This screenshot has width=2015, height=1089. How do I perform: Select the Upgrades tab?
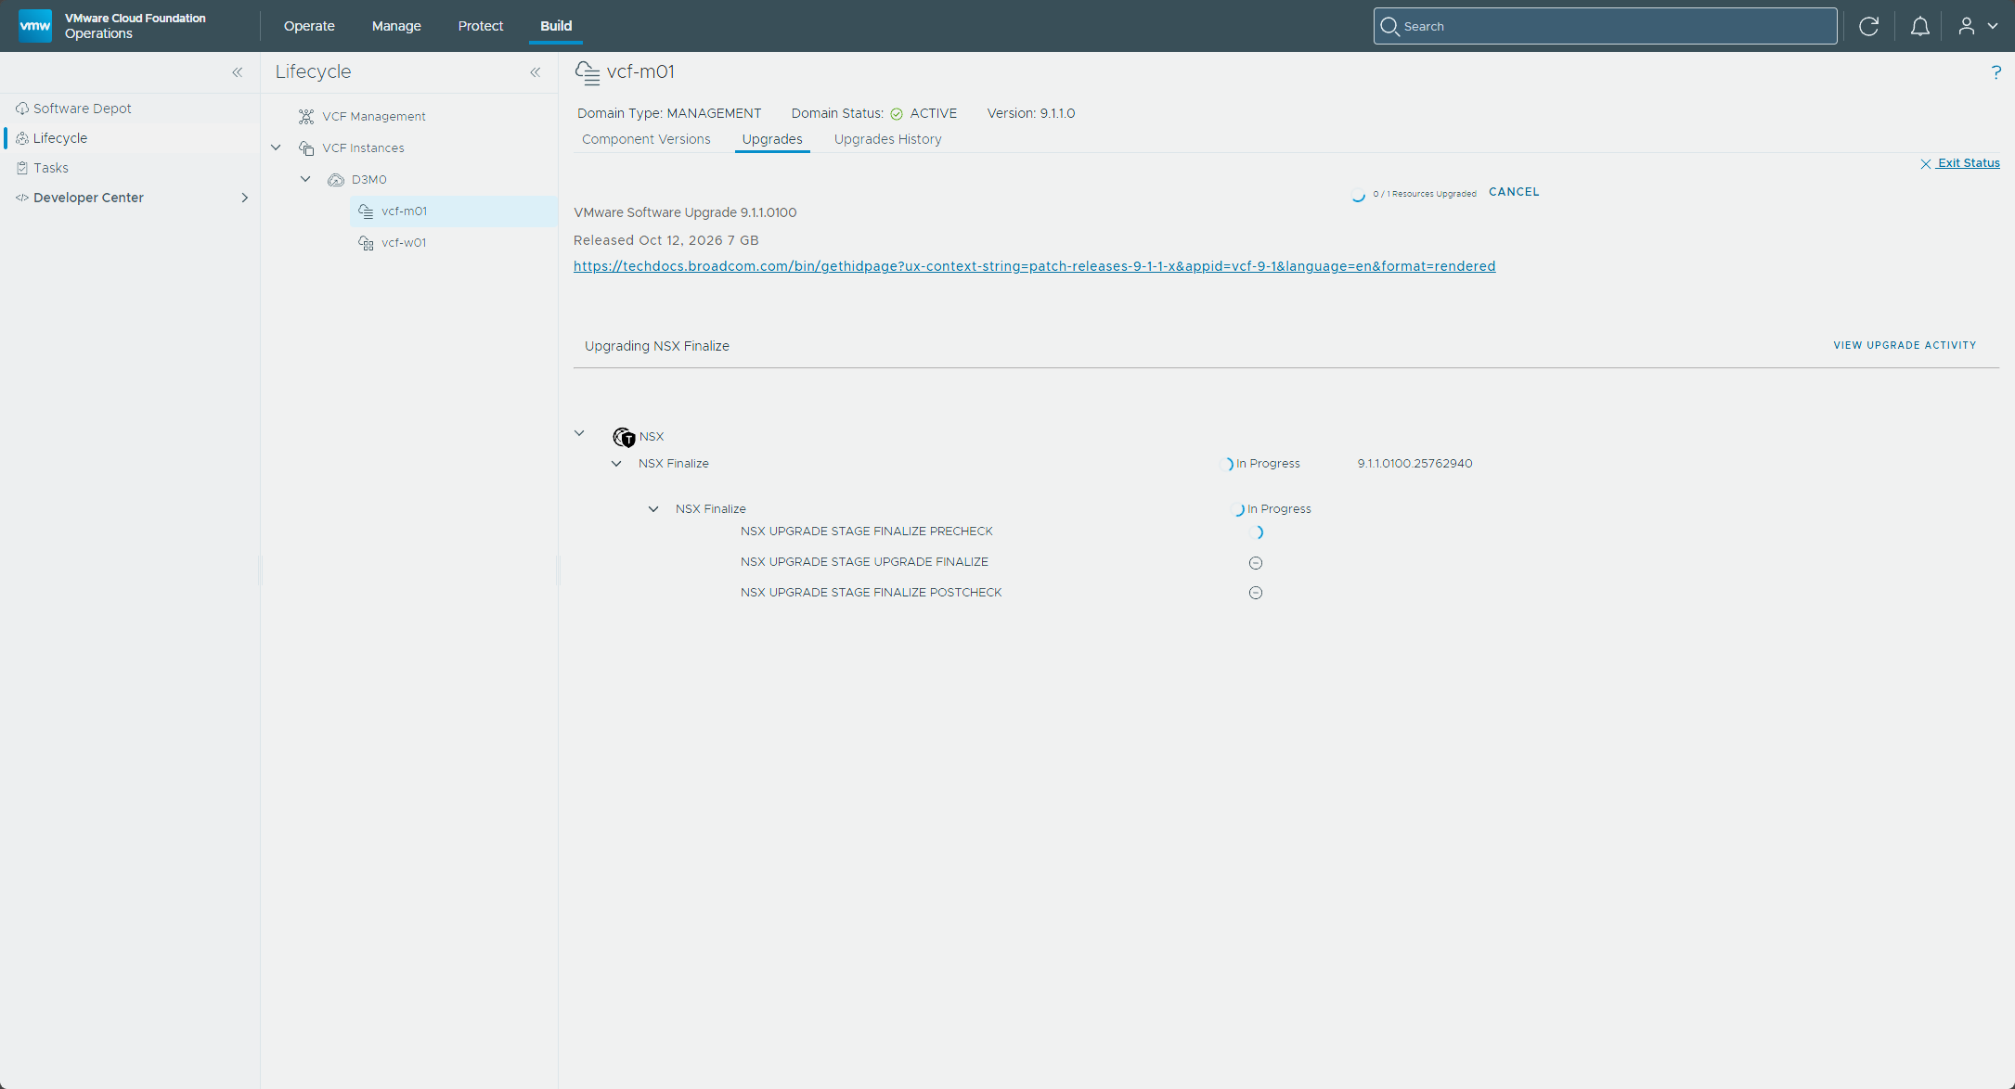(x=772, y=139)
